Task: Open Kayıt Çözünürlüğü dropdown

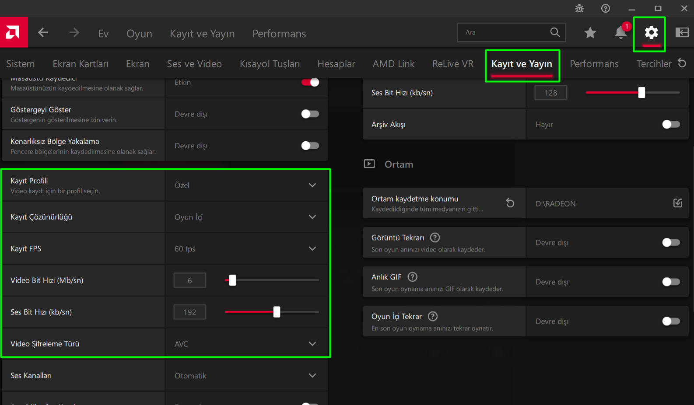Action: [x=246, y=217]
